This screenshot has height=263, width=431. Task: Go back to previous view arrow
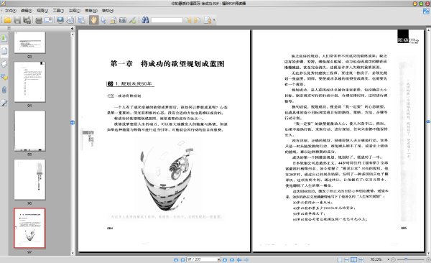click(239, 259)
